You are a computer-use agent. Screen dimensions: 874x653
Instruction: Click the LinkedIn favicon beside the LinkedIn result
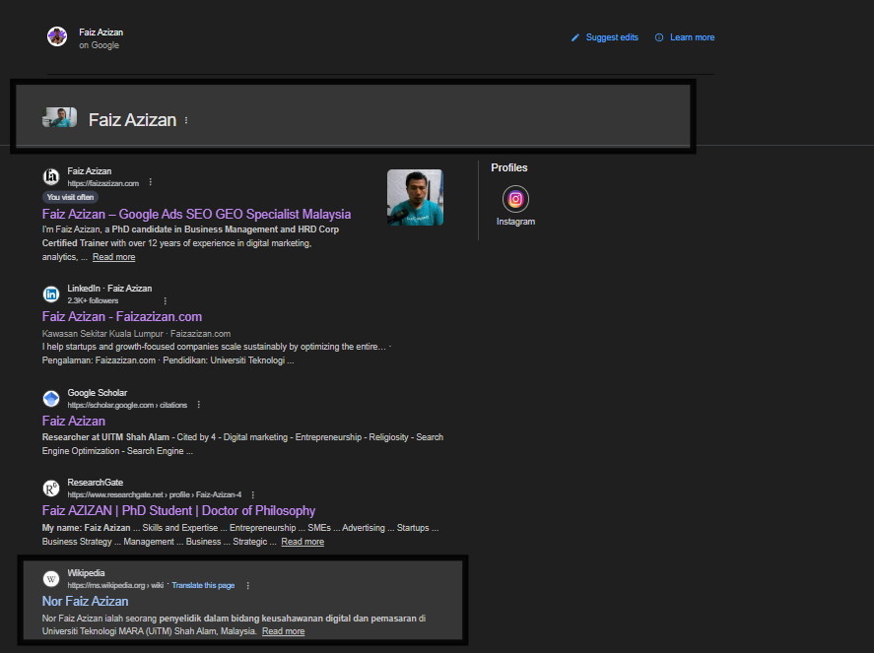tap(50, 294)
